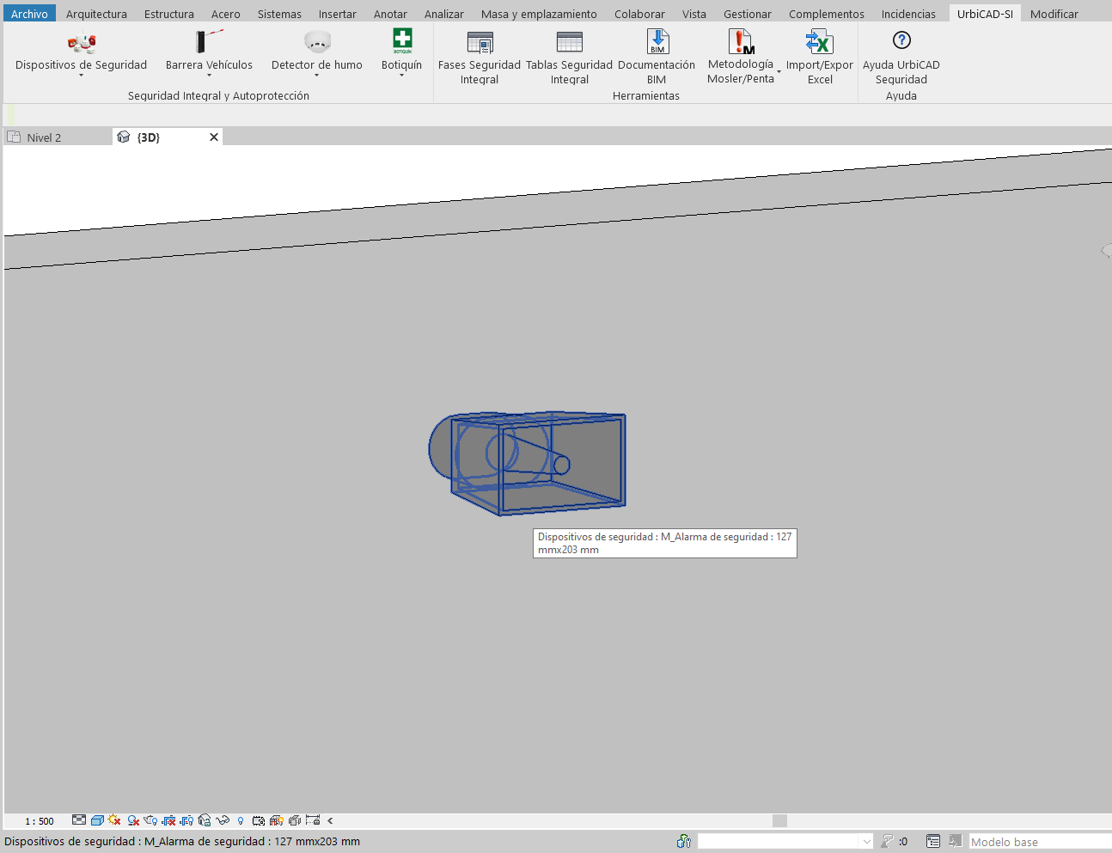Screen dimensions: 1112x853
Task: Click Documentación BIM icon
Action: (x=657, y=42)
